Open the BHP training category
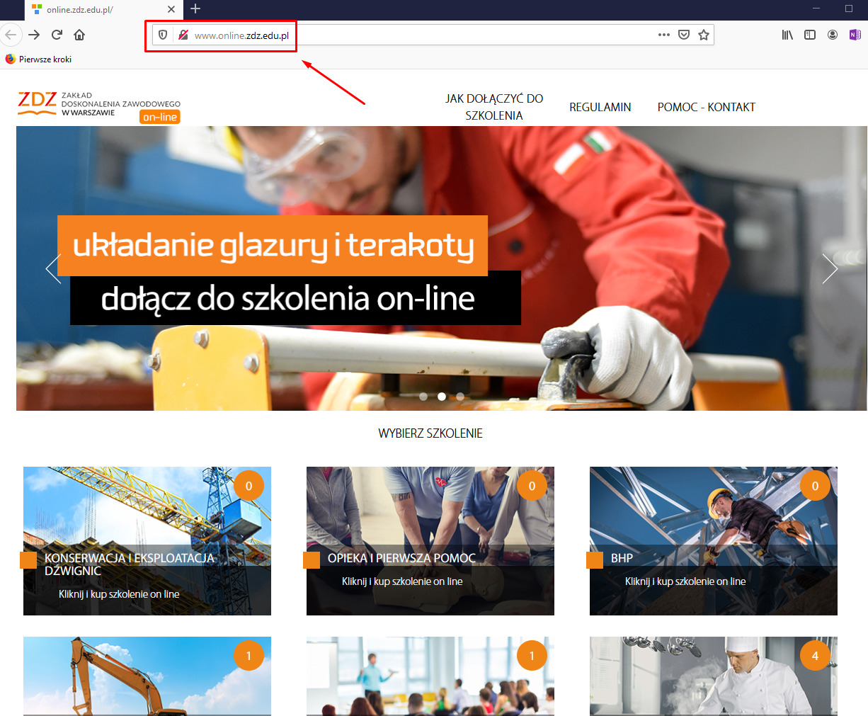 (x=622, y=558)
